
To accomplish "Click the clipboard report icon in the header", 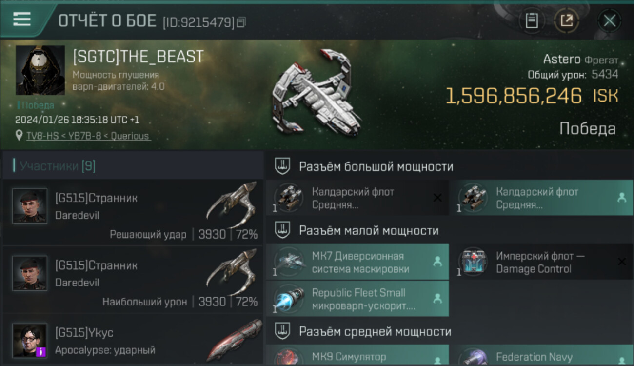I will (x=532, y=21).
